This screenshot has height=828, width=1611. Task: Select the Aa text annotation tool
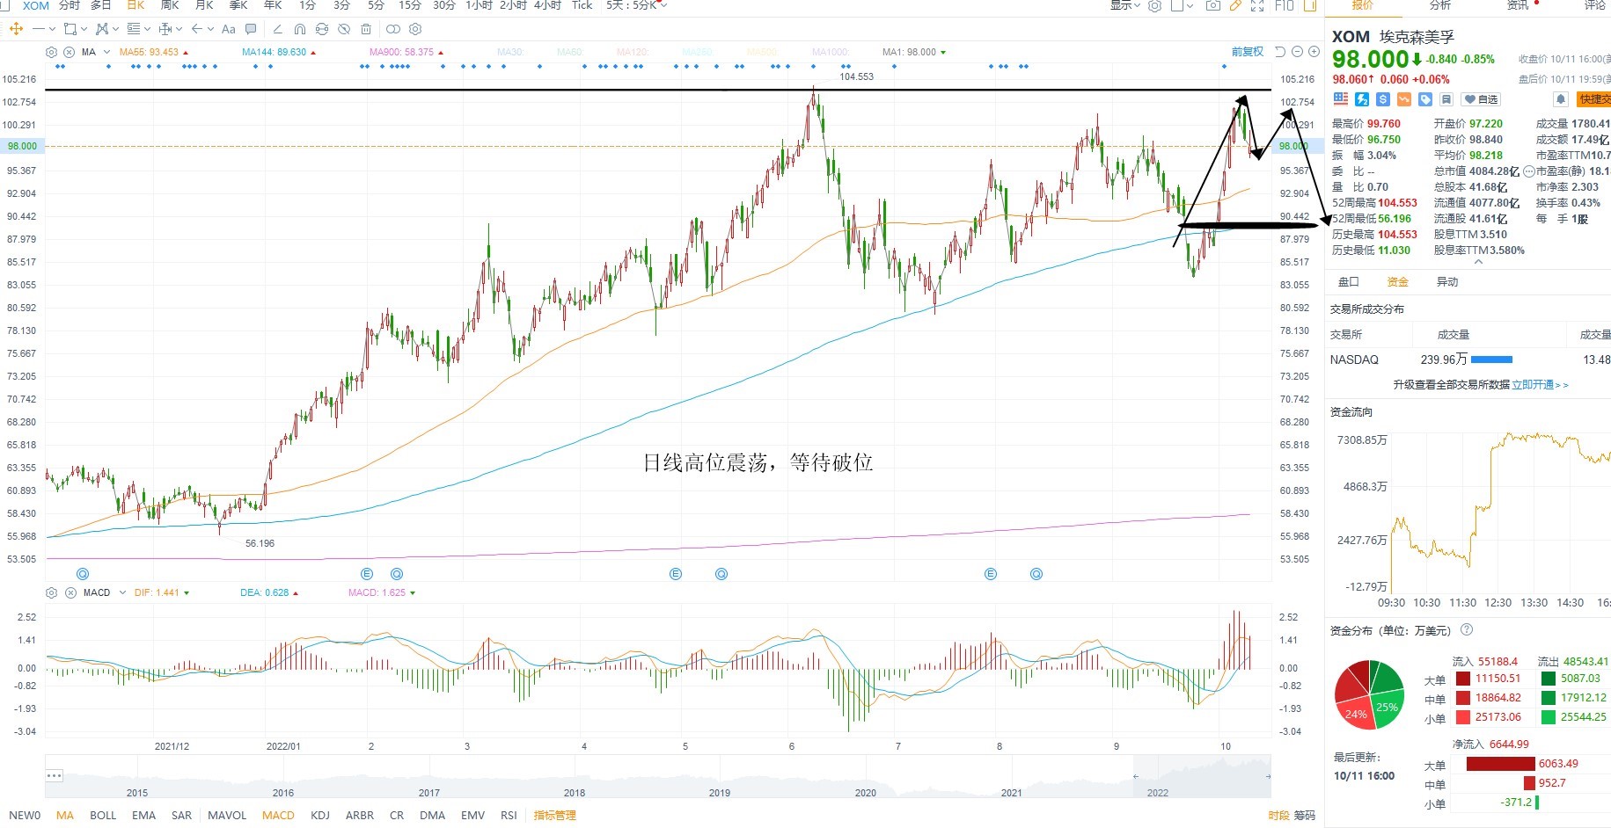pyautogui.click(x=229, y=29)
